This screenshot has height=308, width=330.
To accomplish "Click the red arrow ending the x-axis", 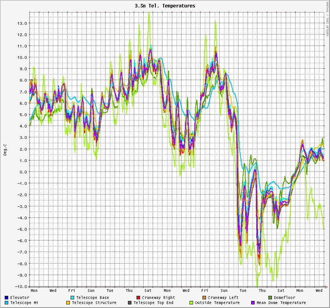I will [326, 286].
